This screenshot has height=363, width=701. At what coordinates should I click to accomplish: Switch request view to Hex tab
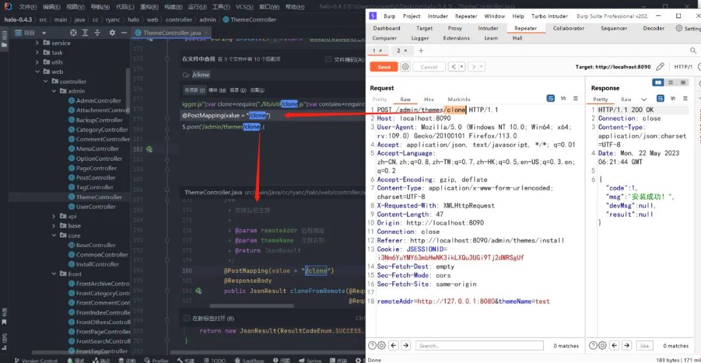pos(429,99)
